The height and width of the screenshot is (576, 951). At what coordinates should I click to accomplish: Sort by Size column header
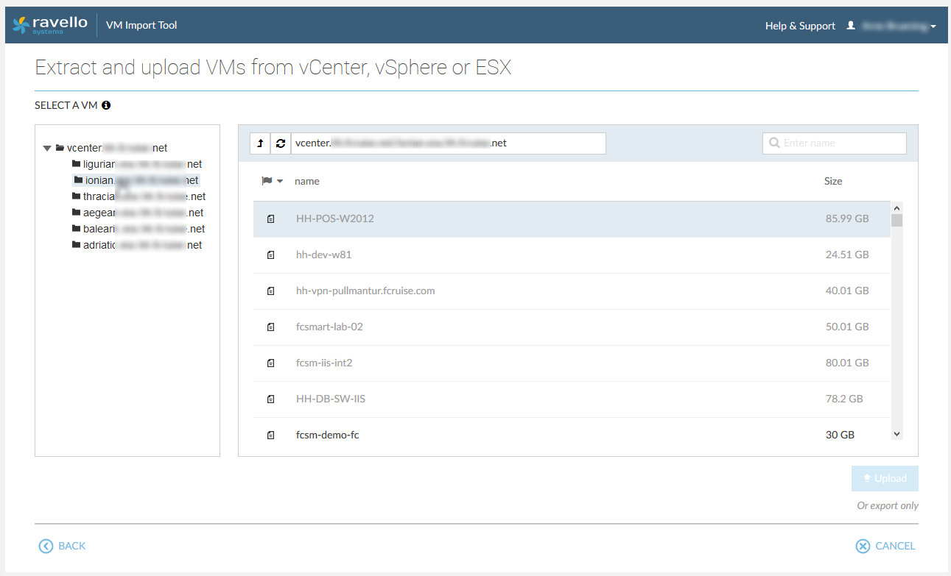tap(833, 181)
